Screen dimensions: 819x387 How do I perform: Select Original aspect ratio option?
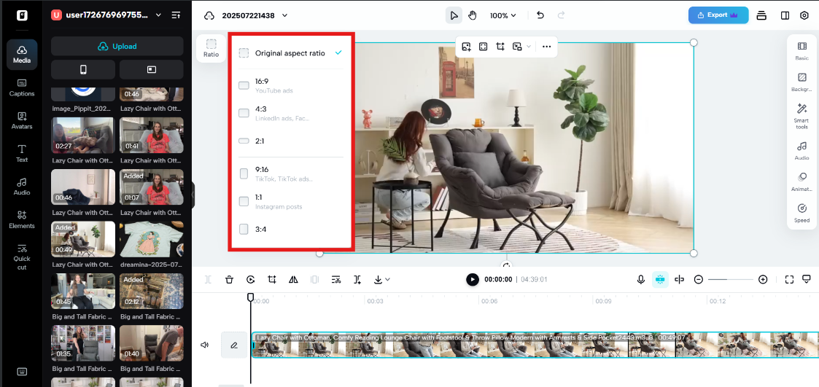coord(290,52)
